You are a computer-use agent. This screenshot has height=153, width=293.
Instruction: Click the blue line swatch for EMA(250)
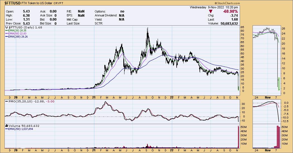pos(6,129)
